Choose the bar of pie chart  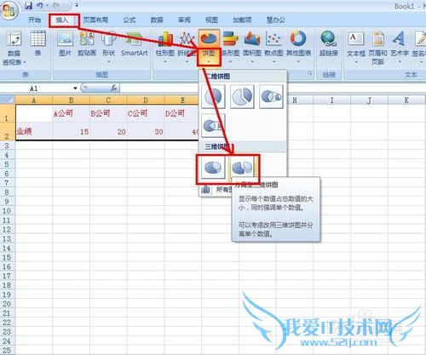[x=213, y=125]
